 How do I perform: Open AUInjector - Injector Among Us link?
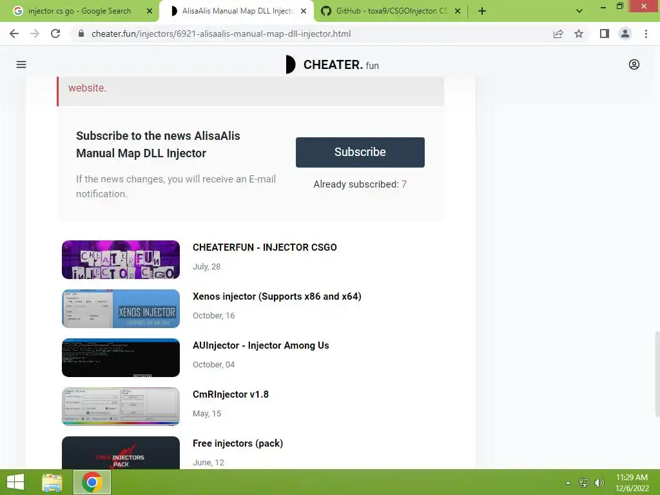pos(260,345)
